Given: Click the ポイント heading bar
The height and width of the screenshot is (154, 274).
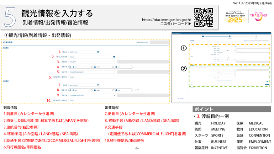Looking at the screenshot, I should [232, 109].
